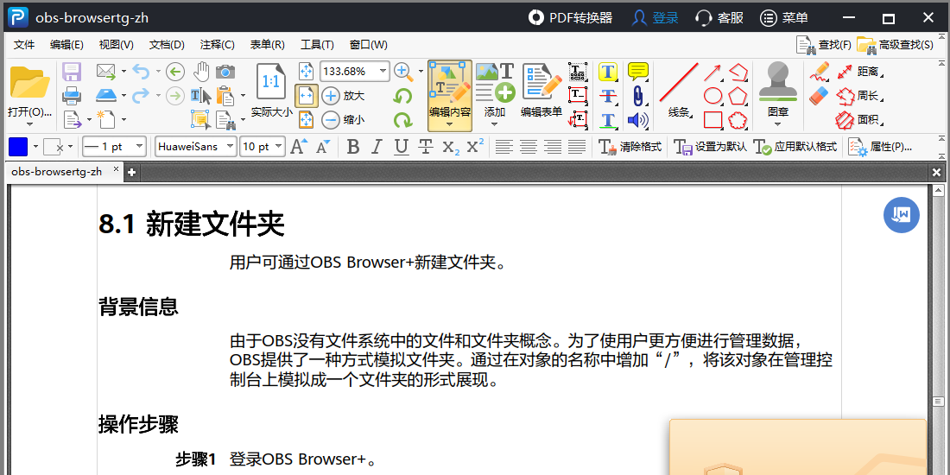Toggle Underline formatting
This screenshot has height=475, width=950.
pyautogui.click(x=401, y=147)
